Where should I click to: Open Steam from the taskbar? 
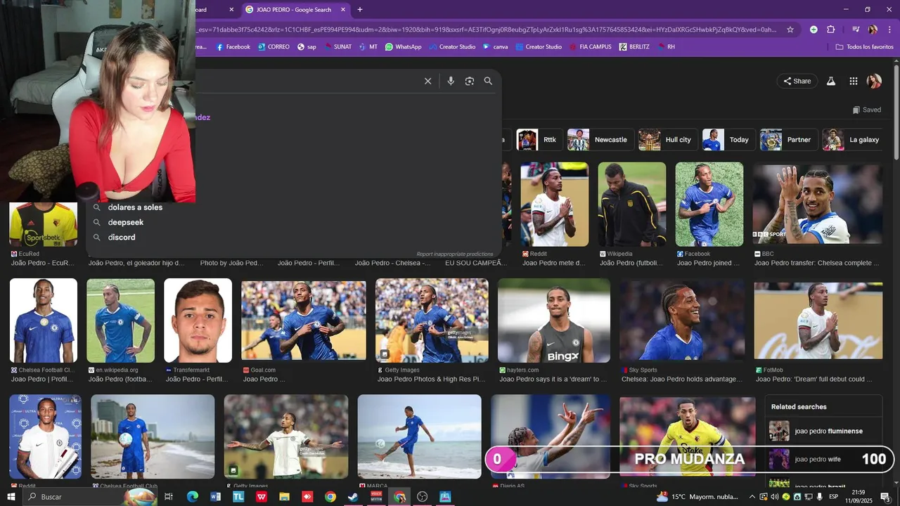353,497
